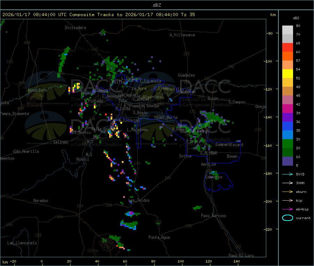Click the white 30HM arrow legend icon
Viewport: 314px width, 266px height.
(287, 183)
